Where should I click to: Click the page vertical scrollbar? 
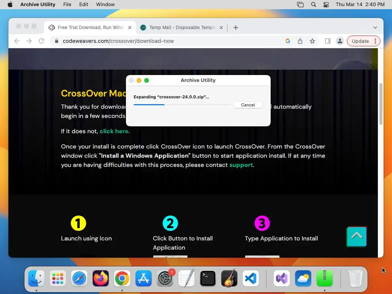pyautogui.click(x=381, y=104)
